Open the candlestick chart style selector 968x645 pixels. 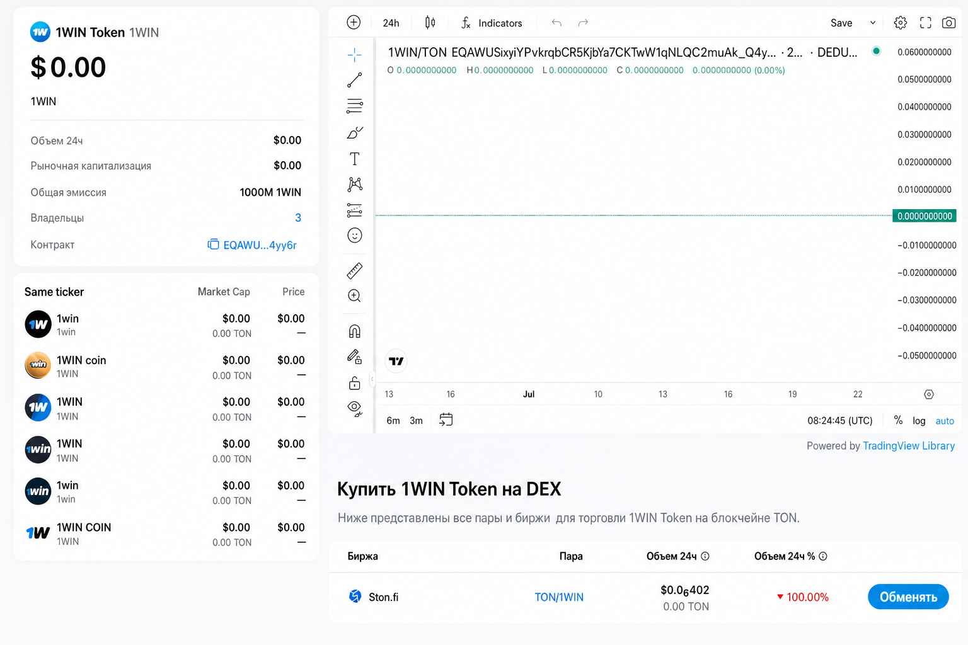430,23
